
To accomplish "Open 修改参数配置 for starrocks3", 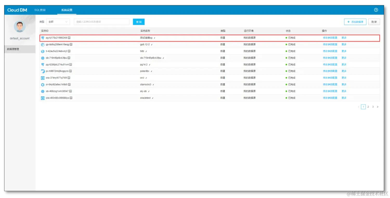I will pos(330,84).
